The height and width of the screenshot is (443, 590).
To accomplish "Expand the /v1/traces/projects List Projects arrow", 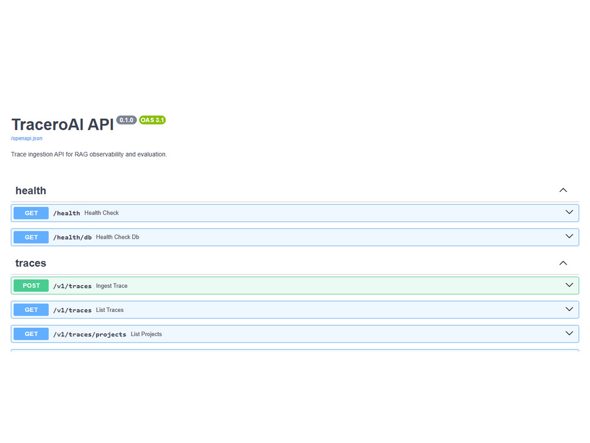I will pyautogui.click(x=569, y=333).
